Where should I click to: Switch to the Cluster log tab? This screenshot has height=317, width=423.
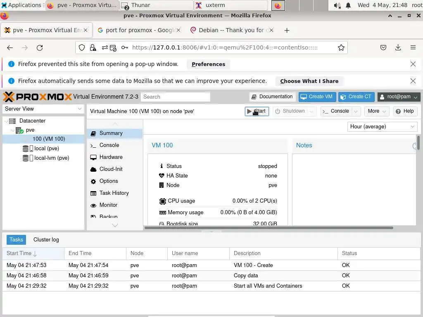46,240
